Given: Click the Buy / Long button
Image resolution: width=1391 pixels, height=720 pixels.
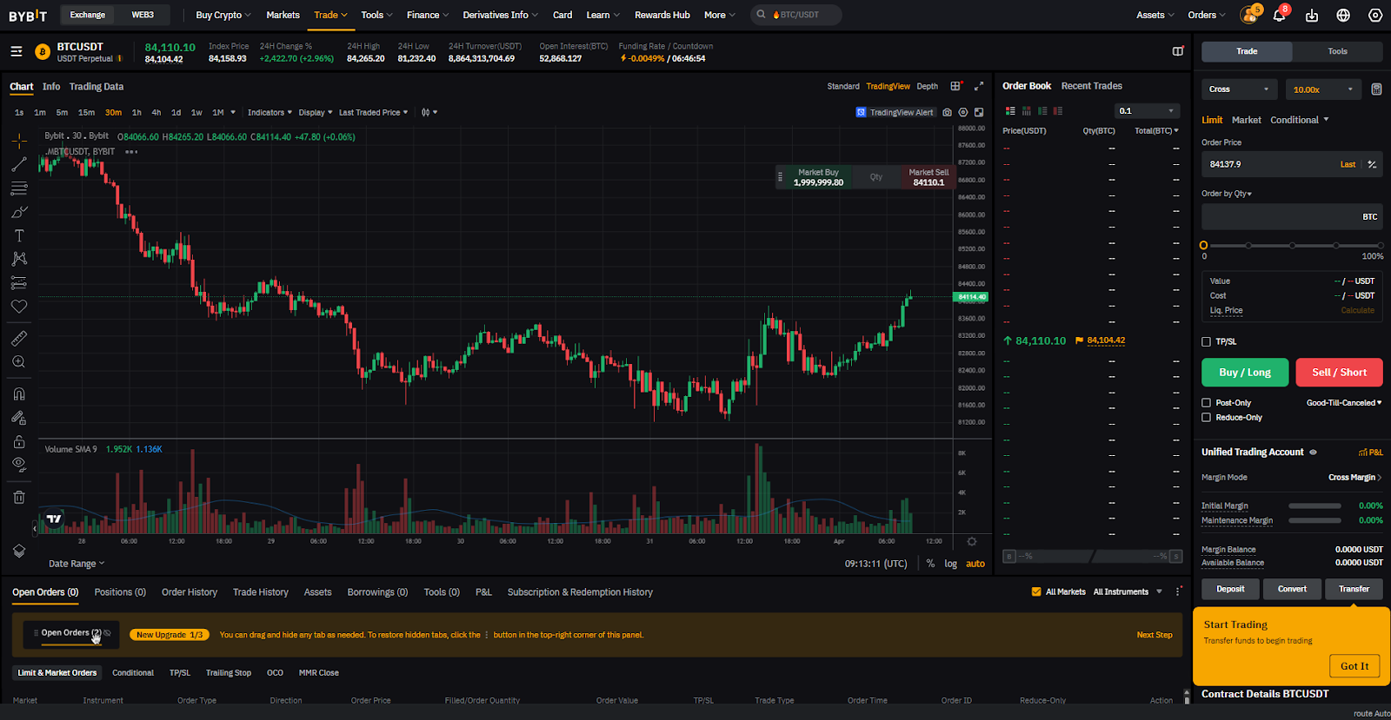Looking at the screenshot, I should [1244, 373].
